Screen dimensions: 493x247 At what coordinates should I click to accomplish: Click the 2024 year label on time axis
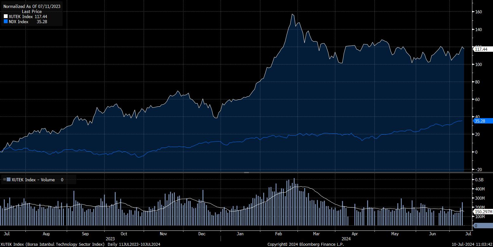click(346, 239)
